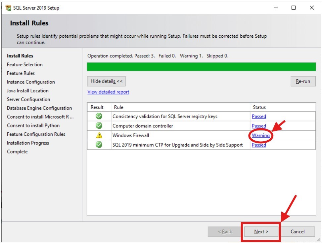Cancel the SQL Server setup
This screenshot has height=243, width=322.
click(298, 231)
